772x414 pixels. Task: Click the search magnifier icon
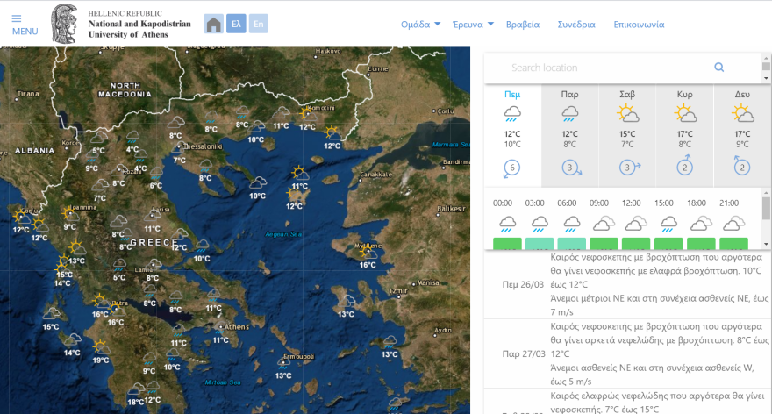click(x=719, y=68)
